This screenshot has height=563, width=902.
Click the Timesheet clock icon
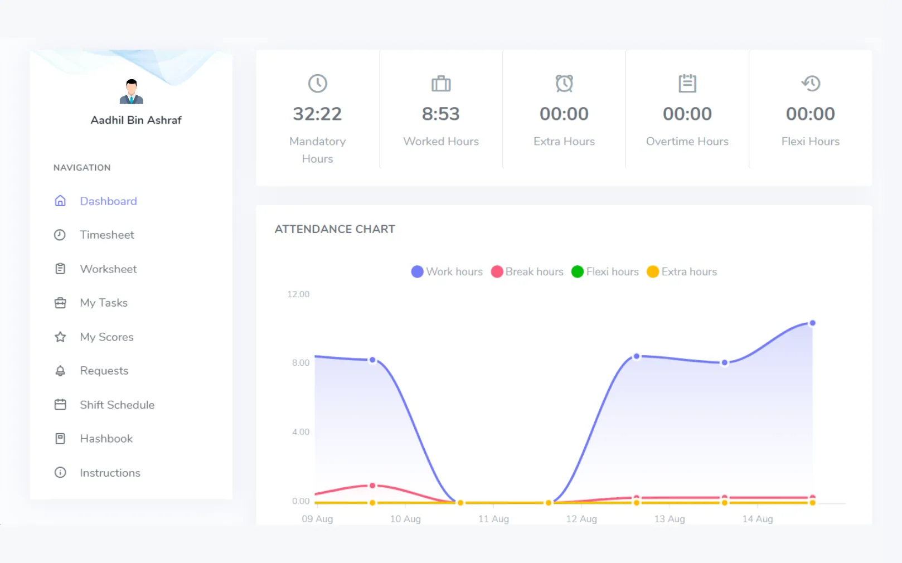tap(60, 235)
